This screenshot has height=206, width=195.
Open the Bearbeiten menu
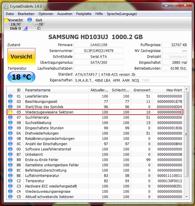26,14
